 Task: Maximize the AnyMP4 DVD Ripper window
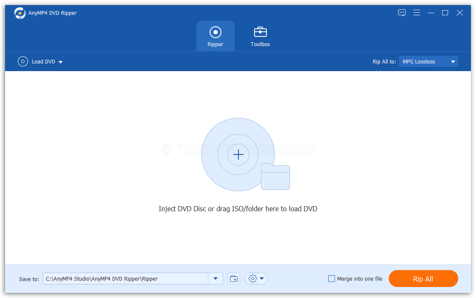click(445, 13)
